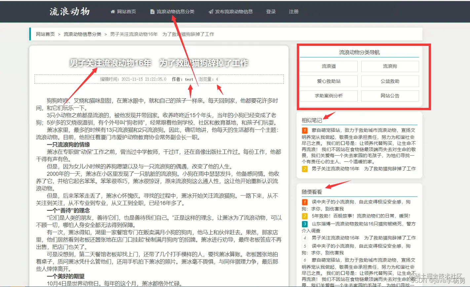The width and height of the screenshot is (470, 287).
Task: Click yellow rank badge 2 in 相似笔记
Action: (305, 169)
